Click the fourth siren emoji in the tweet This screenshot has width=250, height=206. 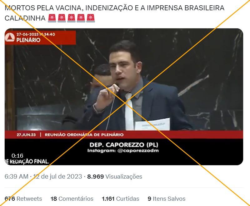81,18
